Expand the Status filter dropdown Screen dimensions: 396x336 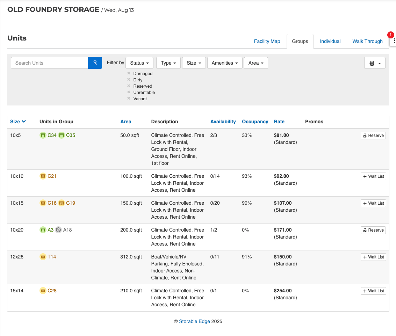click(139, 63)
